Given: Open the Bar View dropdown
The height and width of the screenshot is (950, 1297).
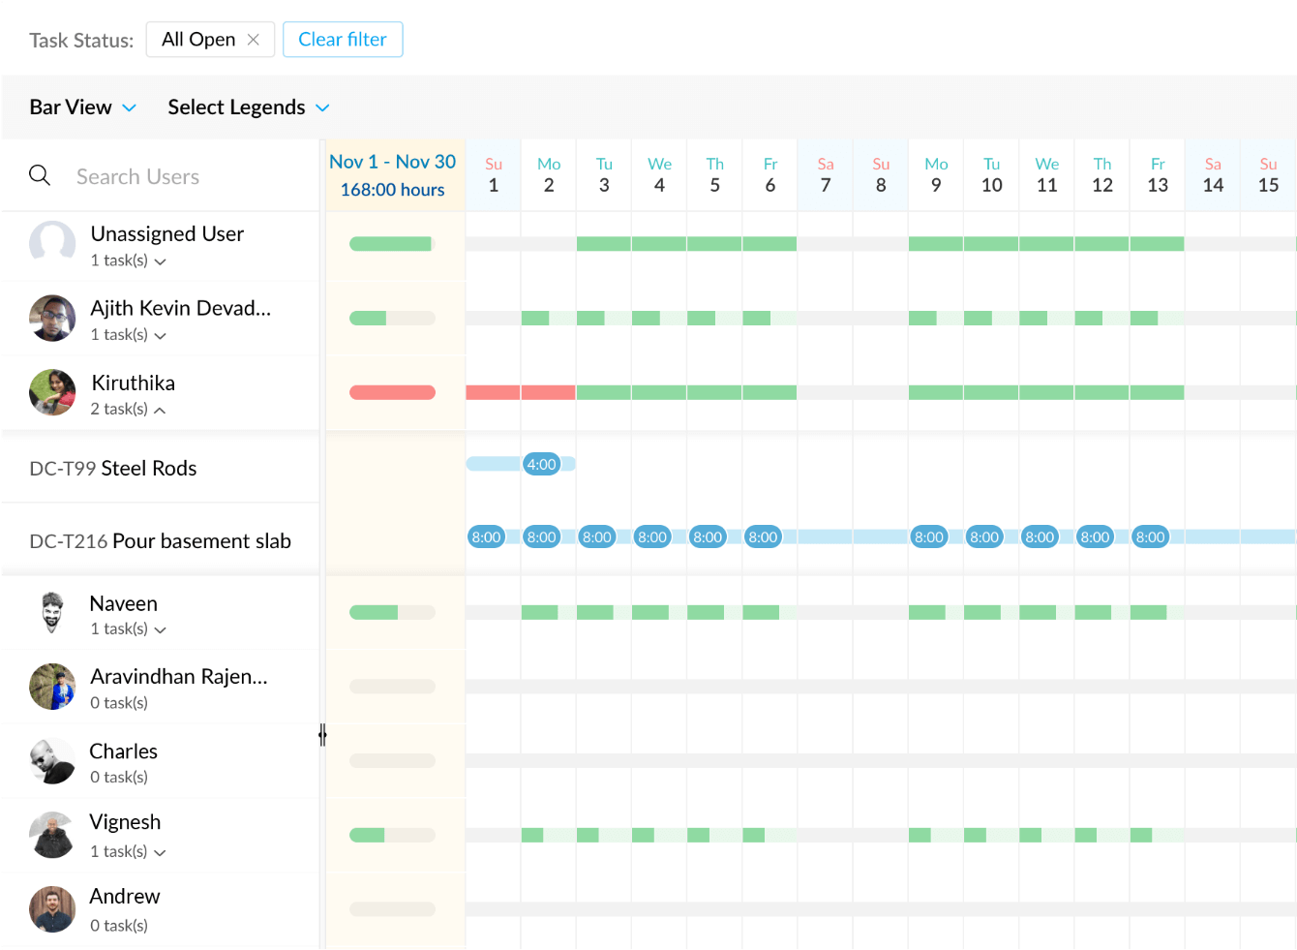Looking at the screenshot, I should tap(82, 107).
